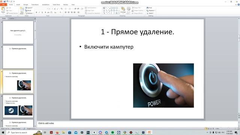Click the Help question mark icon

pyautogui.click(x=238, y=4)
